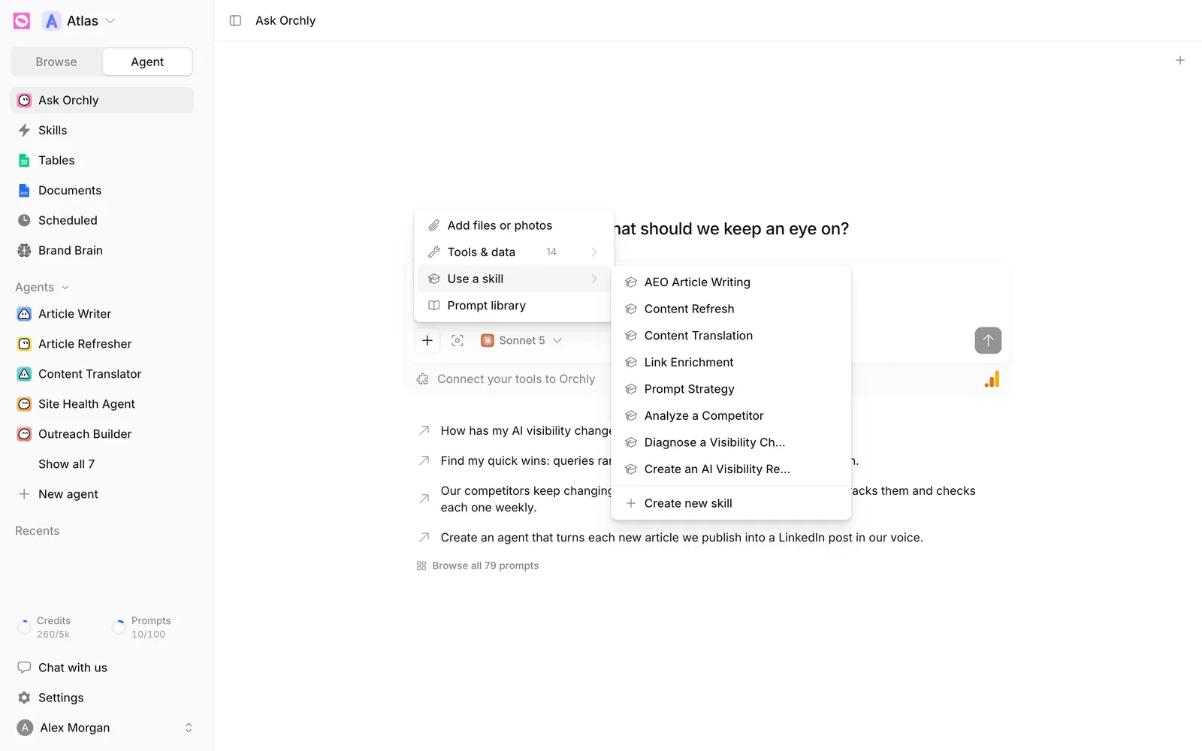Click the orange analytics bars icon

pos(992,379)
